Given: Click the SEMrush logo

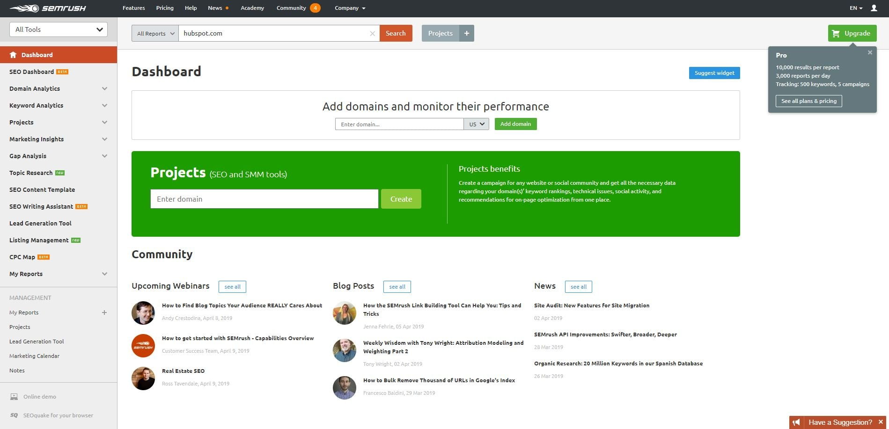Looking at the screenshot, I should point(48,8).
